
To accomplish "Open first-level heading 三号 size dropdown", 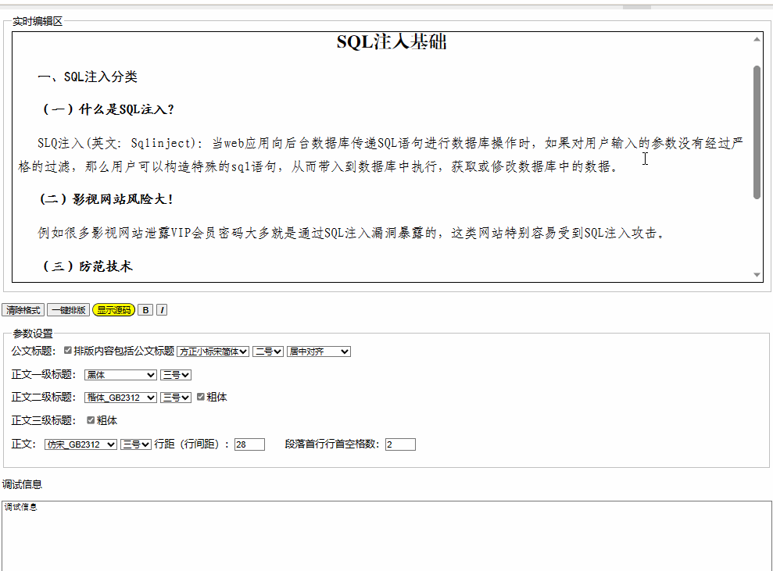I will (176, 375).
